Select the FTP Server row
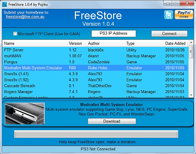This screenshot has height=154, width=196. pyautogui.click(x=95, y=50)
